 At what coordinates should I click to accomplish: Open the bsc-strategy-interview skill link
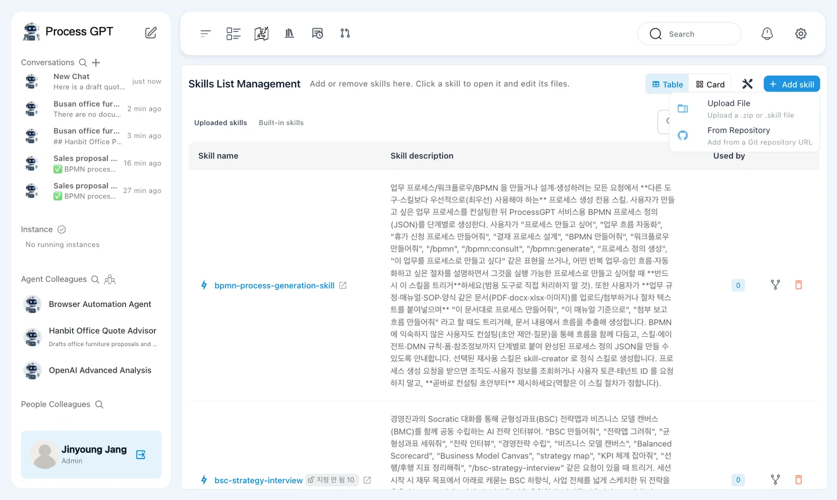pos(258,480)
